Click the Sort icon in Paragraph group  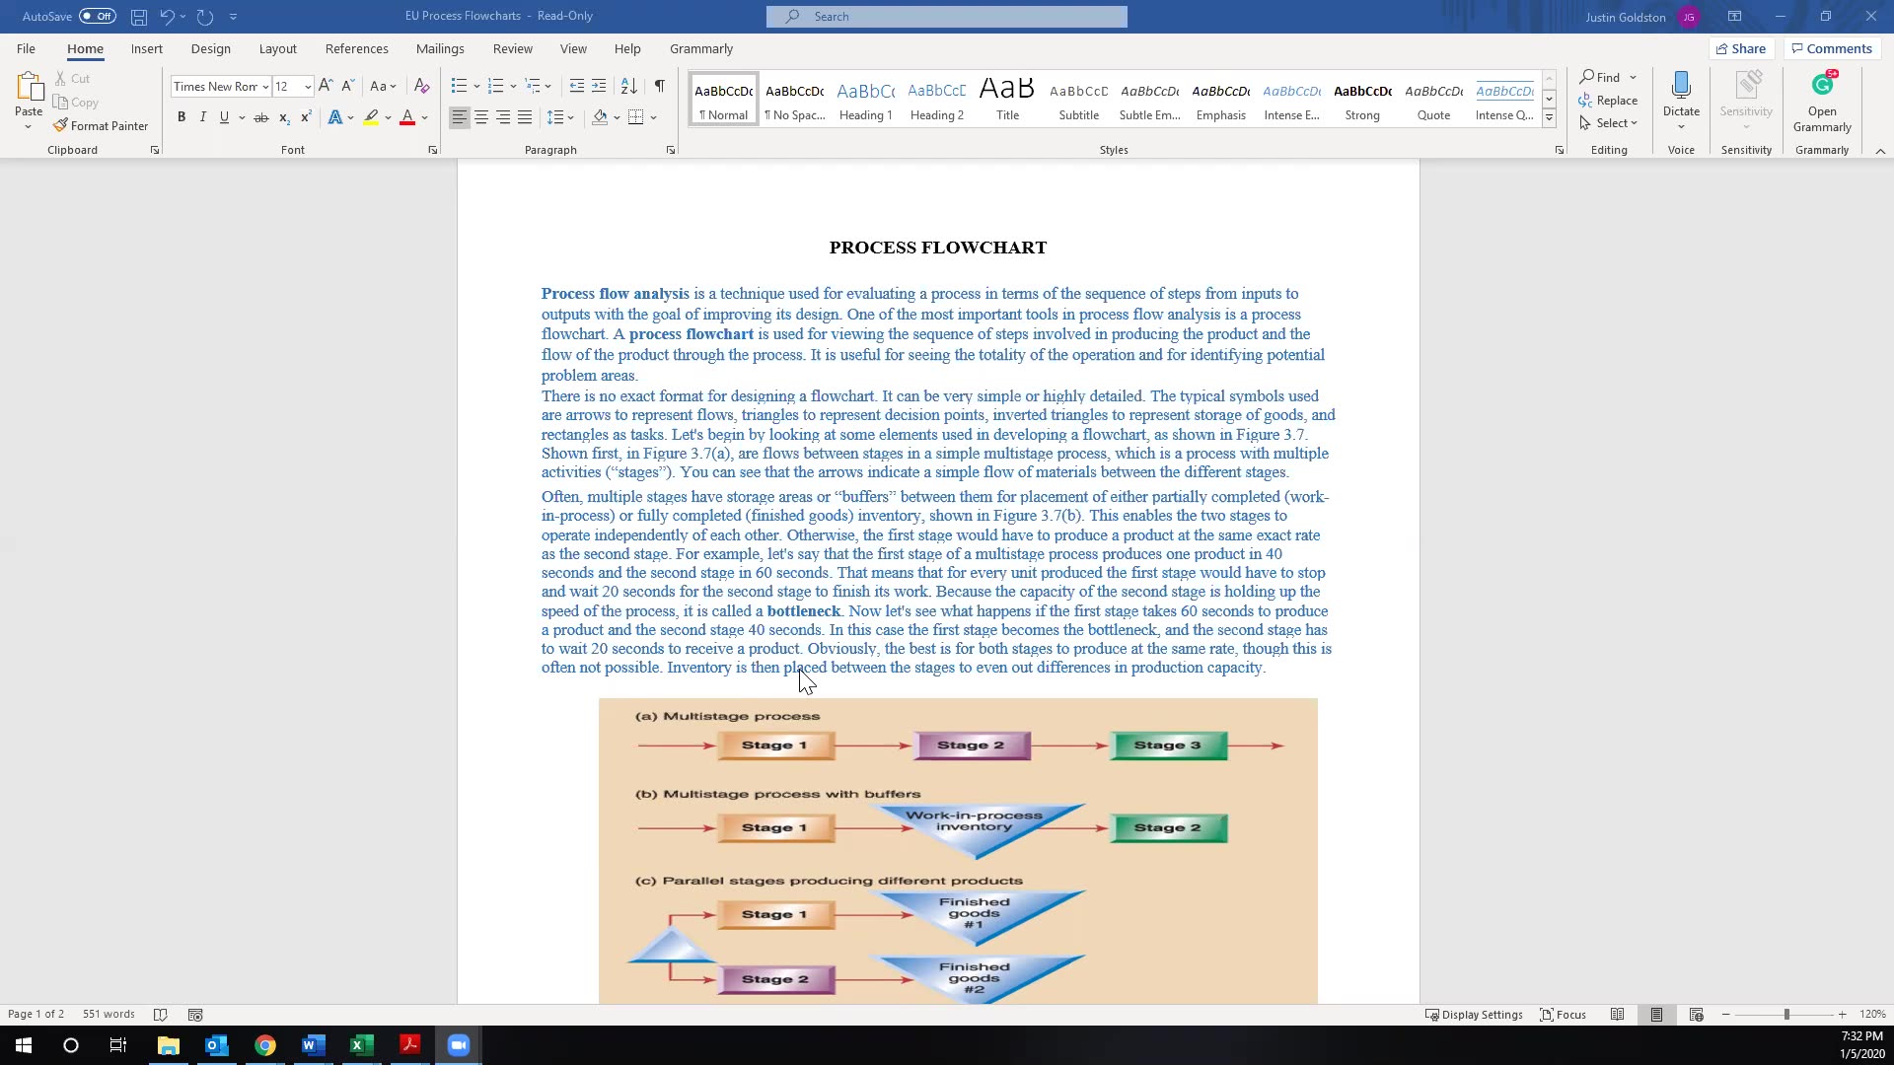[628, 87]
